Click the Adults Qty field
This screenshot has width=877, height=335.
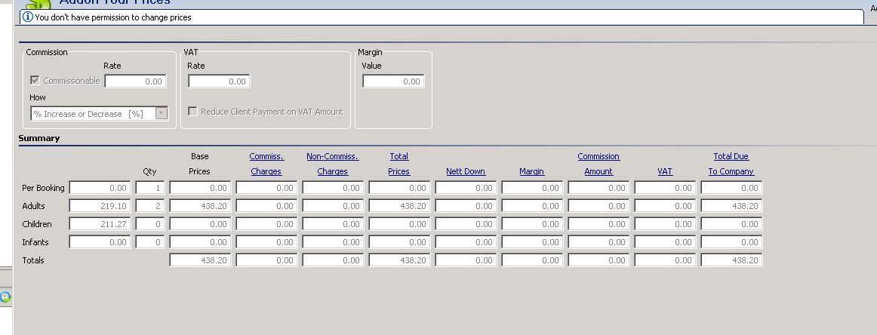(x=150, y=206)
